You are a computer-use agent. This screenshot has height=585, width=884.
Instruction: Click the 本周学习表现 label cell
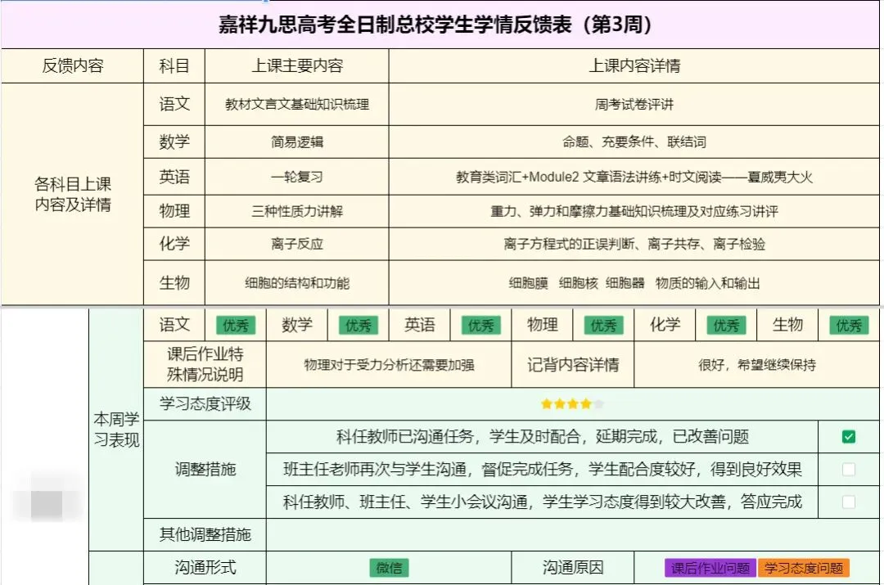tap(116, 430)
